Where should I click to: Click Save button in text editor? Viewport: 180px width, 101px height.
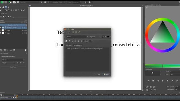click(x=106, y=74)
